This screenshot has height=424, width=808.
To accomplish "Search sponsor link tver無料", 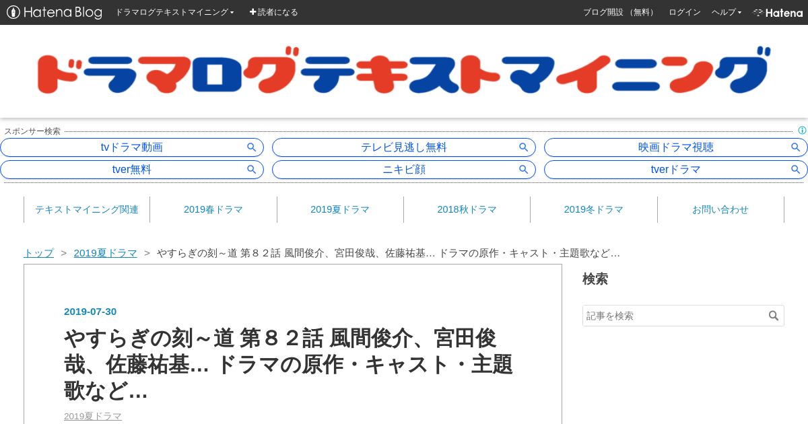I will tap(132, 170).
